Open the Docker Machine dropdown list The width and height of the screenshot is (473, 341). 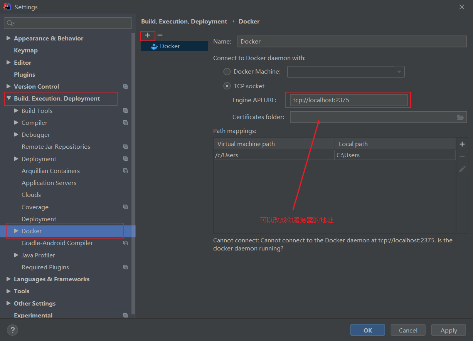(x=399, y=72)
